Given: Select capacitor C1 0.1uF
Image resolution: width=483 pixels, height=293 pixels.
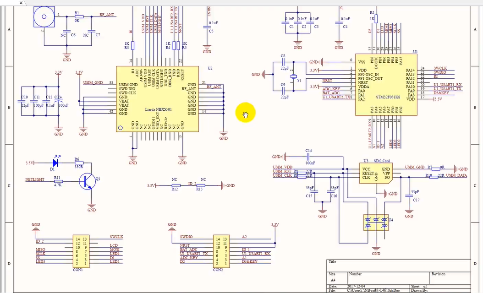Looking at the screenshot, I should coord(285,22).
